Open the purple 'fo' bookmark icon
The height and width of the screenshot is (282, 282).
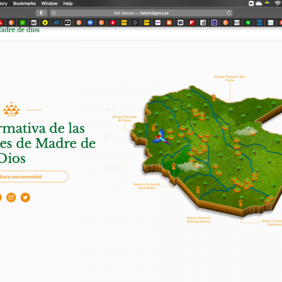pyautogui.click(x=214, y=23)
